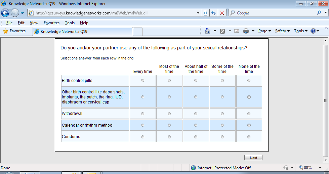The height and width of the screenshot is (174, 329).
Task: Open the command bar Tools dropdown
Action: click(x=301, y=31)
